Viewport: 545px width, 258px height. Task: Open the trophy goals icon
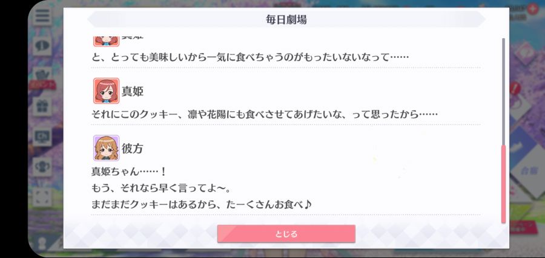[x=42, y=166]
